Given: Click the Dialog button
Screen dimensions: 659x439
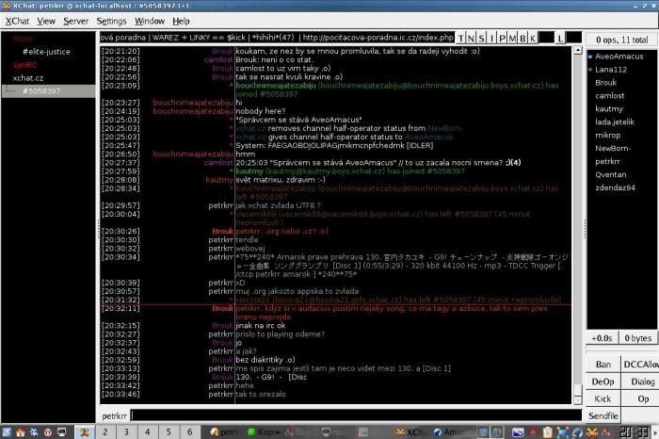Looking at the screenshot, I should (640, 382).
